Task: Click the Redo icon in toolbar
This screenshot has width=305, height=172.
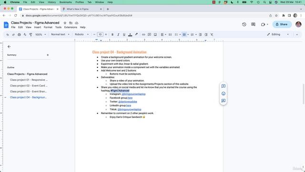Action: click(13, 34)
